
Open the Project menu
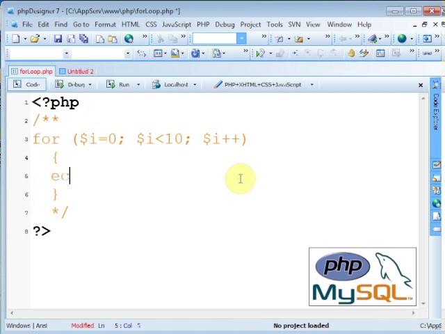click(250, 24)
